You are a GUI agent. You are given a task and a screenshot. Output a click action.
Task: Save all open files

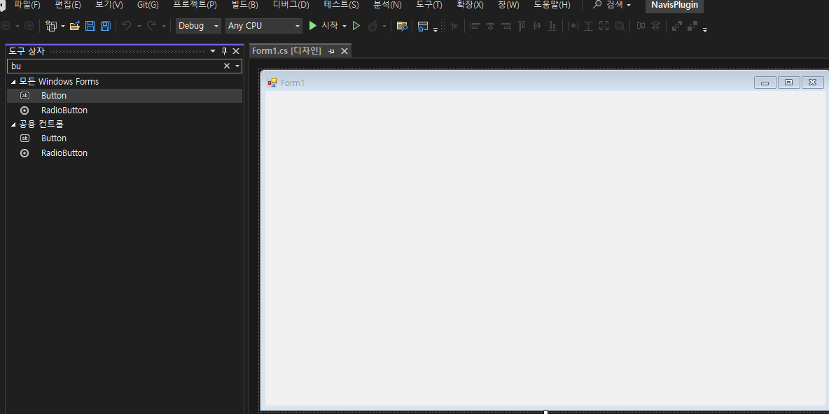pos(105,25)
